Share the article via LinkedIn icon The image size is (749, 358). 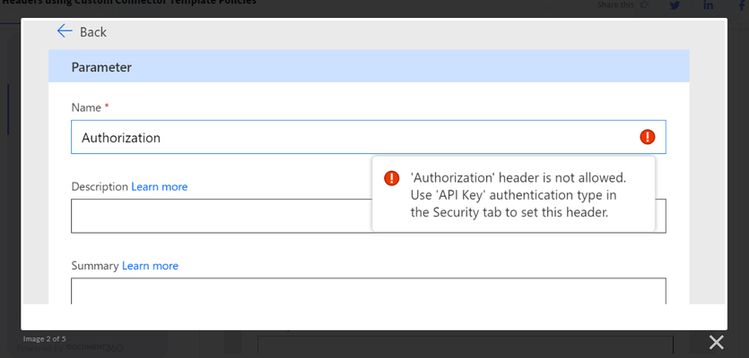708,5
